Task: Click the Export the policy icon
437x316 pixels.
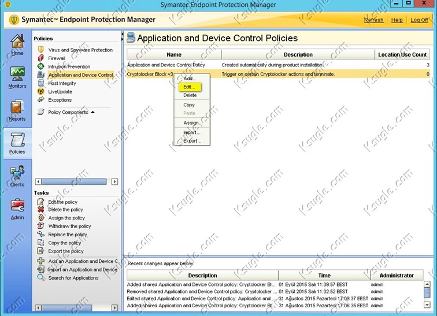Action: click(40, 251)
